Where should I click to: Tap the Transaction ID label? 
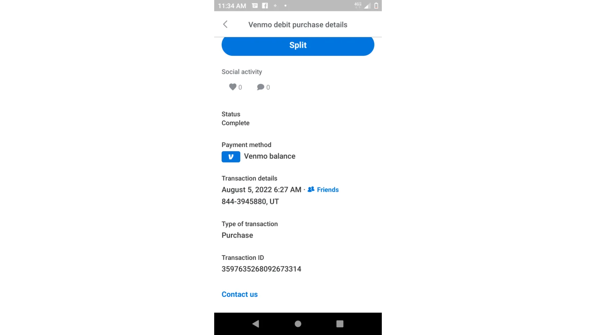243,258
